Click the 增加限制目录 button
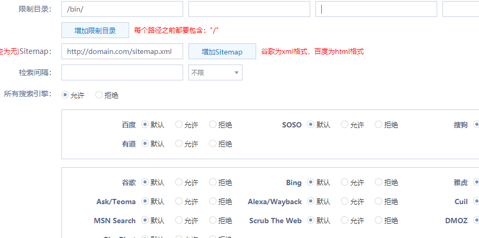479x238 pixels. click(95, 30)
